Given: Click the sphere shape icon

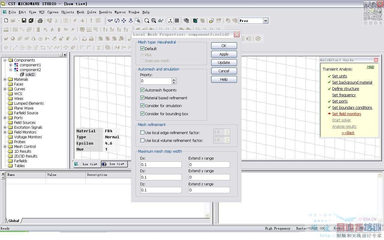Looking at the screenshot, I should (13, 39).
